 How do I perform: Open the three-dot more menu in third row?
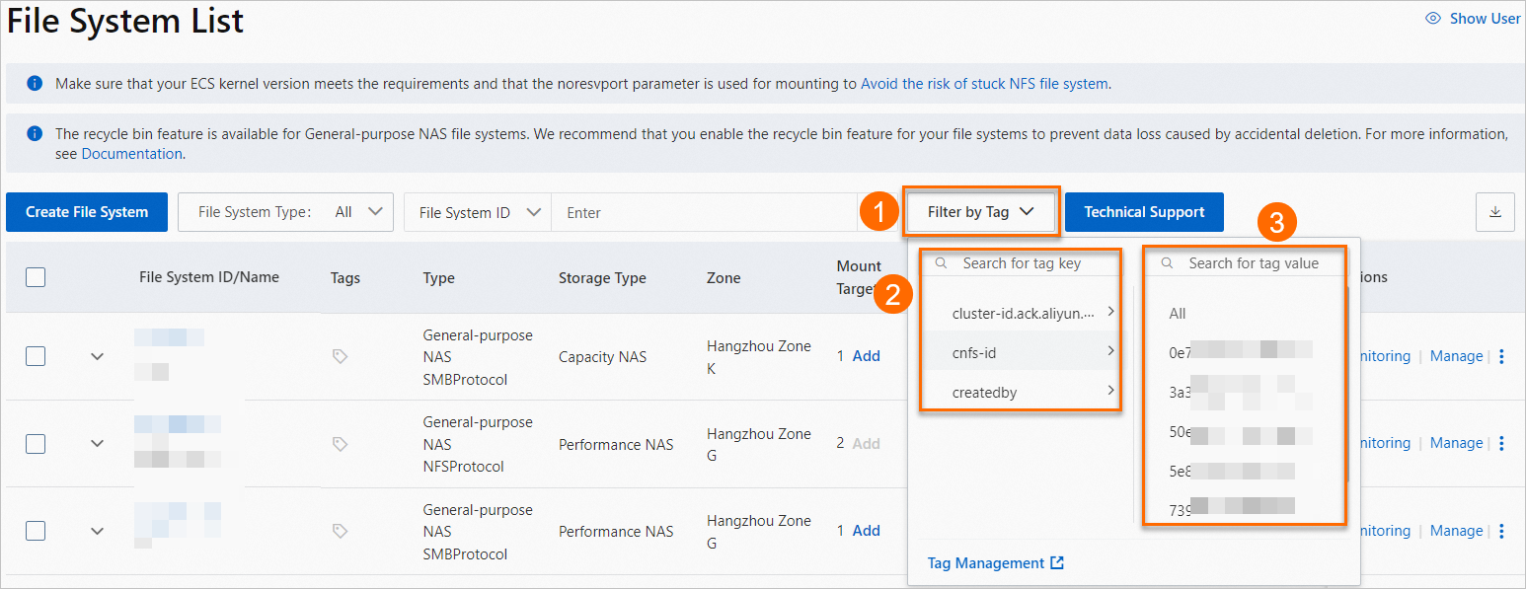click(1501, 531)
